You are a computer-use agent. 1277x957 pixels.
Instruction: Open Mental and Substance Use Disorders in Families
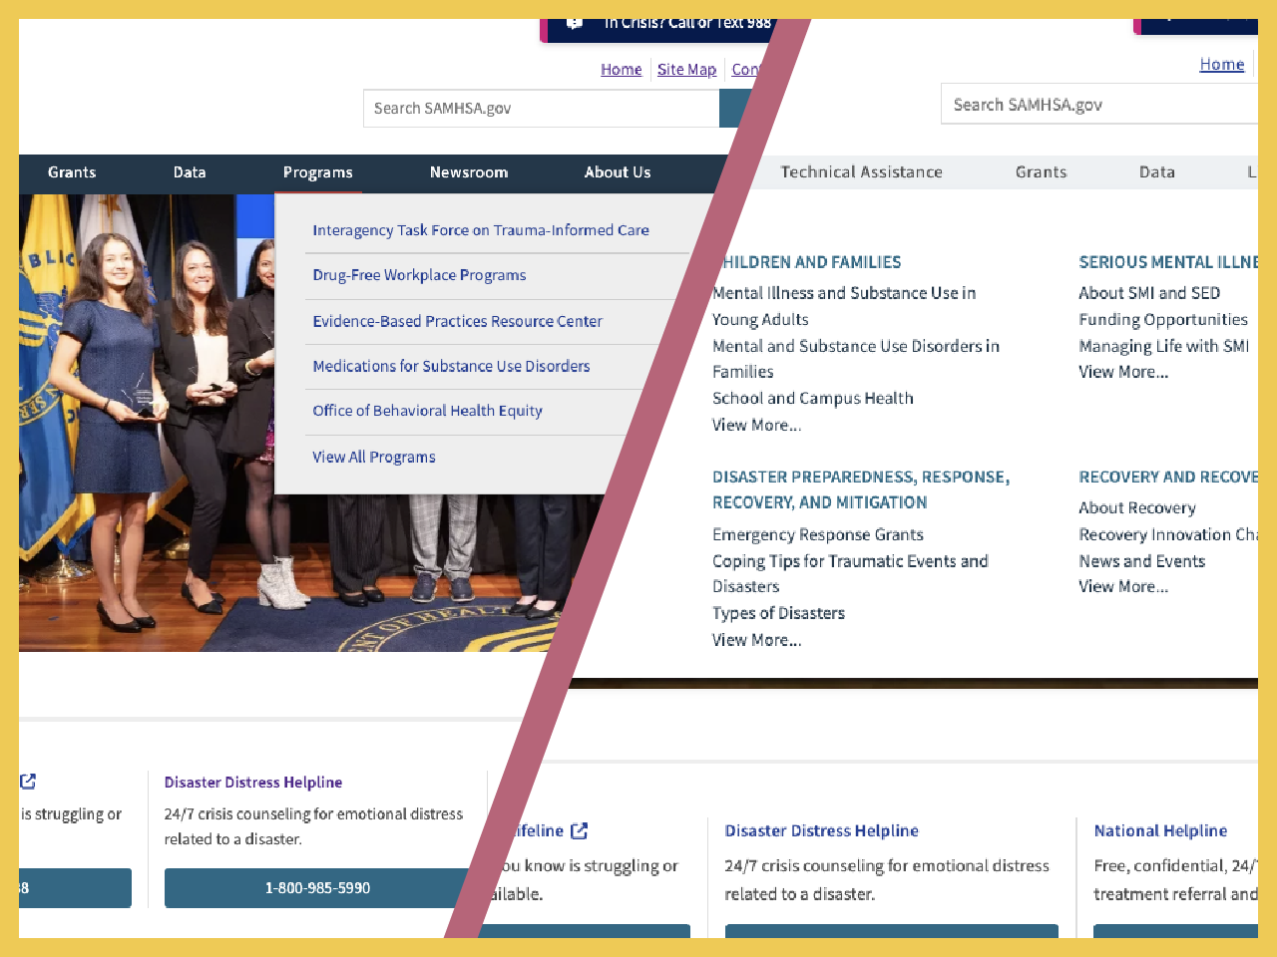(x=855, y=359)
